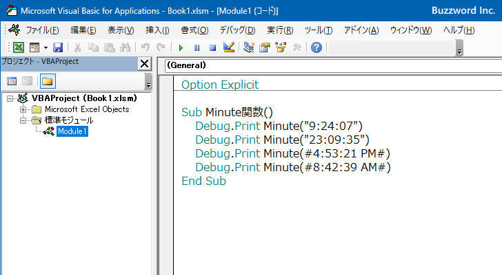
Task: Open the 編集(E) menu
Action: [83, 30]
